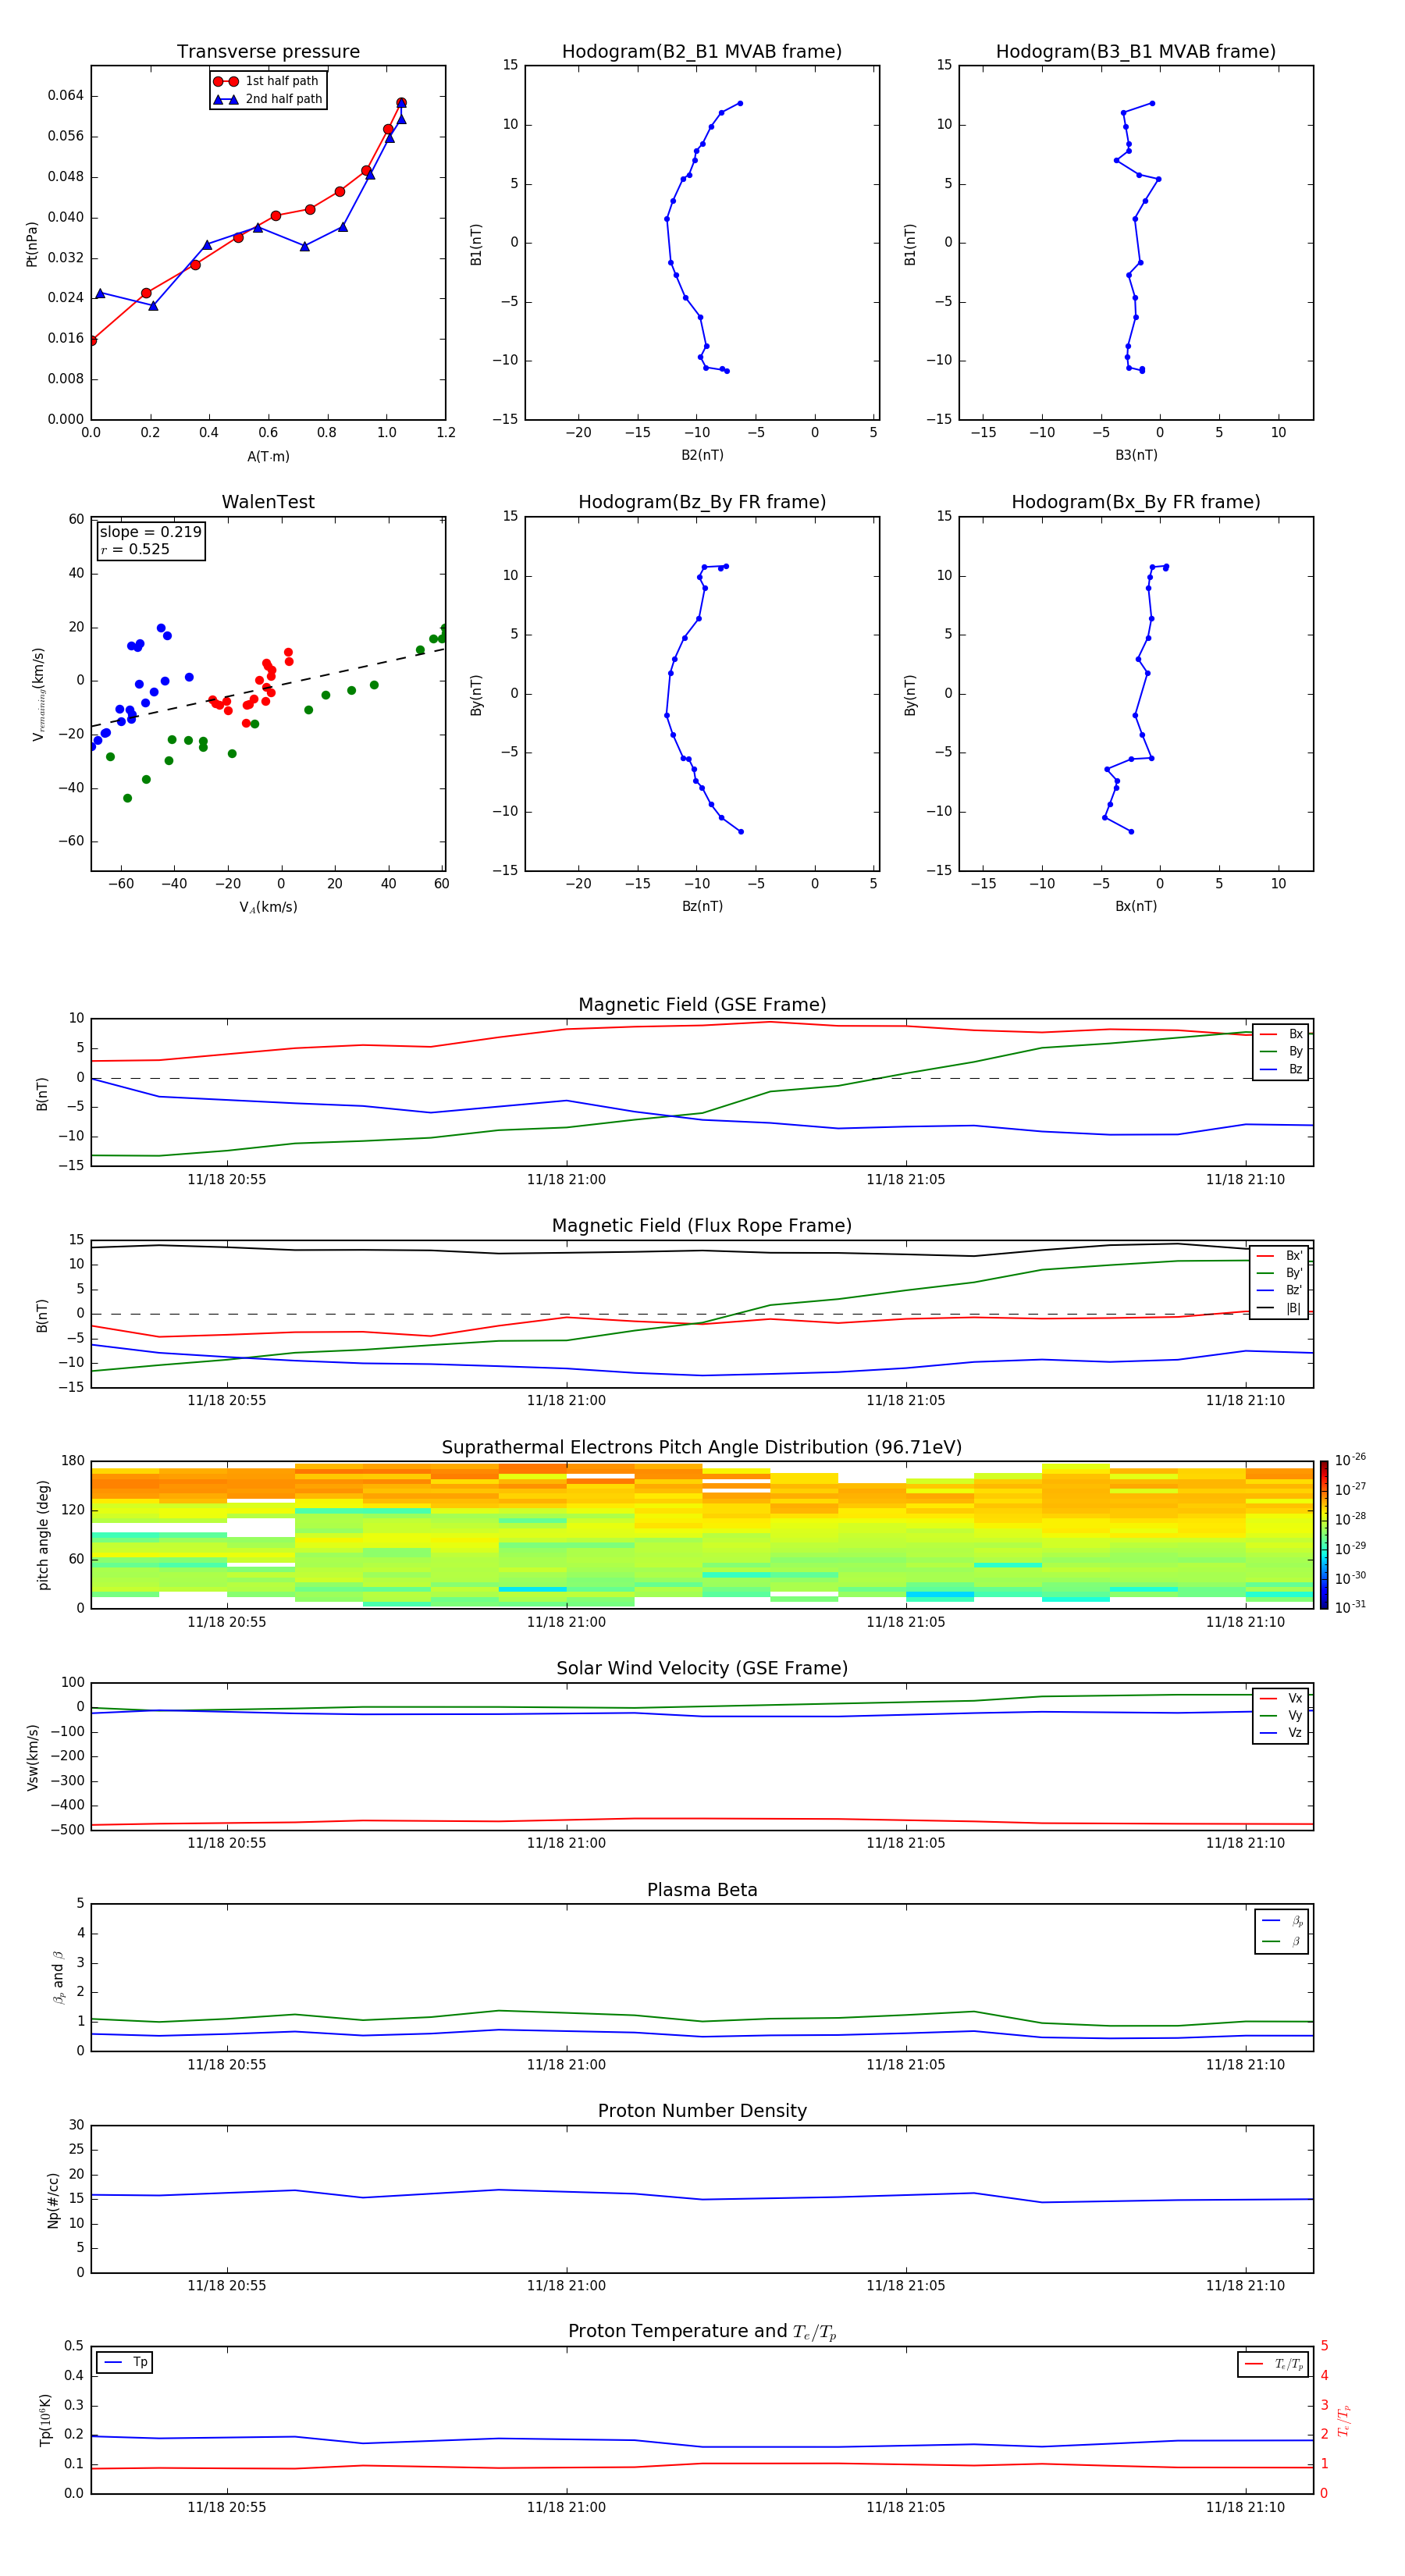Click the 'WalenTest' plot title
Screen dimensions: 1405x2576
tap(268, 502)
